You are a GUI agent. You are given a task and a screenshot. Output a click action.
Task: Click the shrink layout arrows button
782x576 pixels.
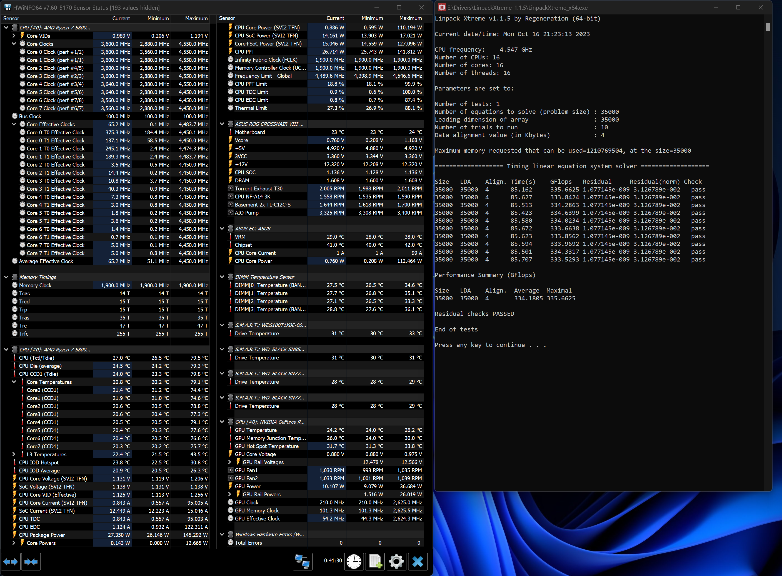(31, 561)
